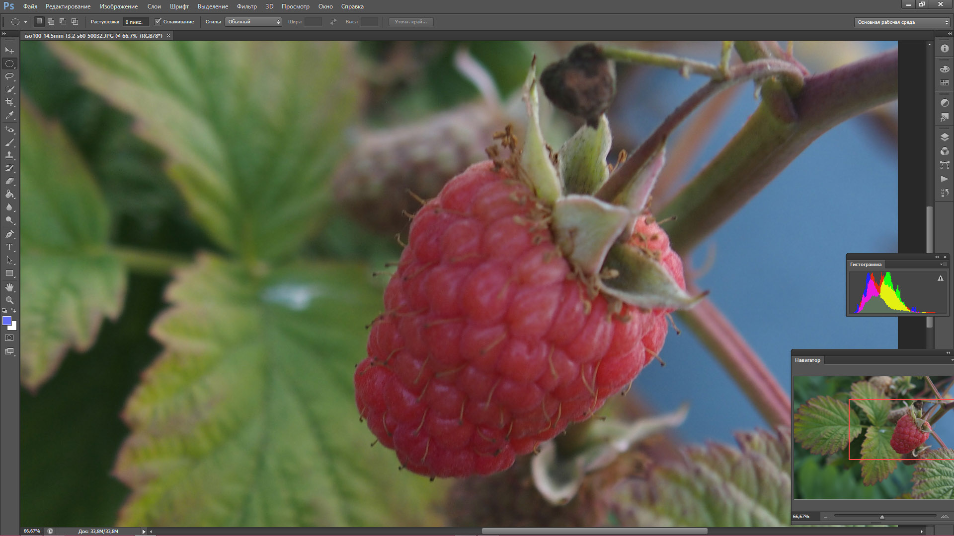Open the Гистограмма panel options menu

coord(943,265)
